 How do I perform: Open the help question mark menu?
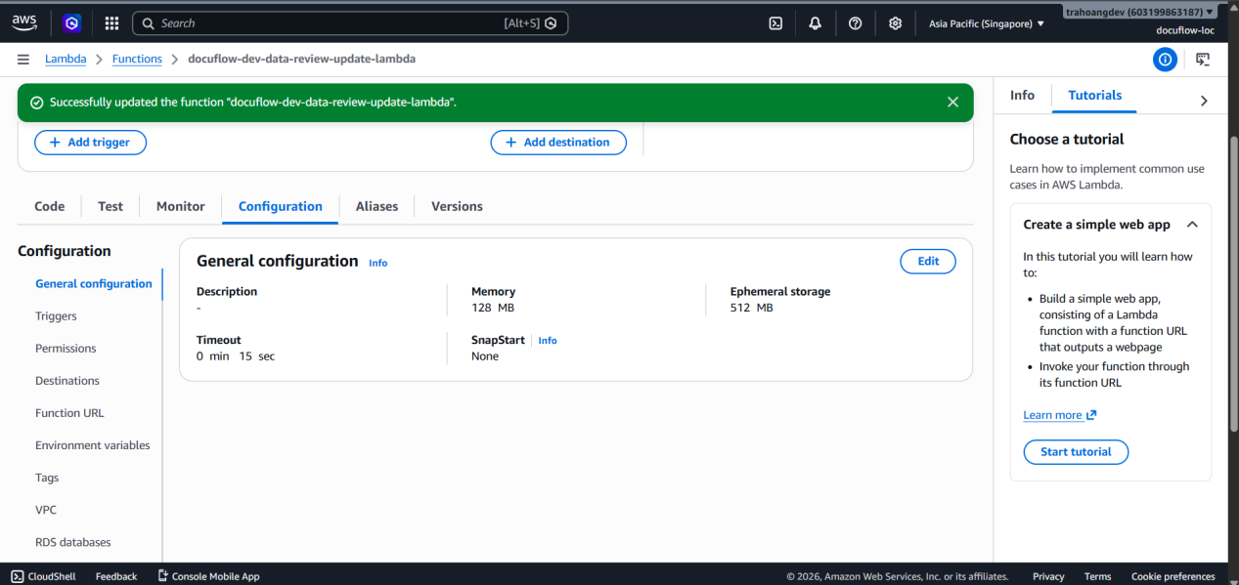pyautogui.click(x=855, y=22)
